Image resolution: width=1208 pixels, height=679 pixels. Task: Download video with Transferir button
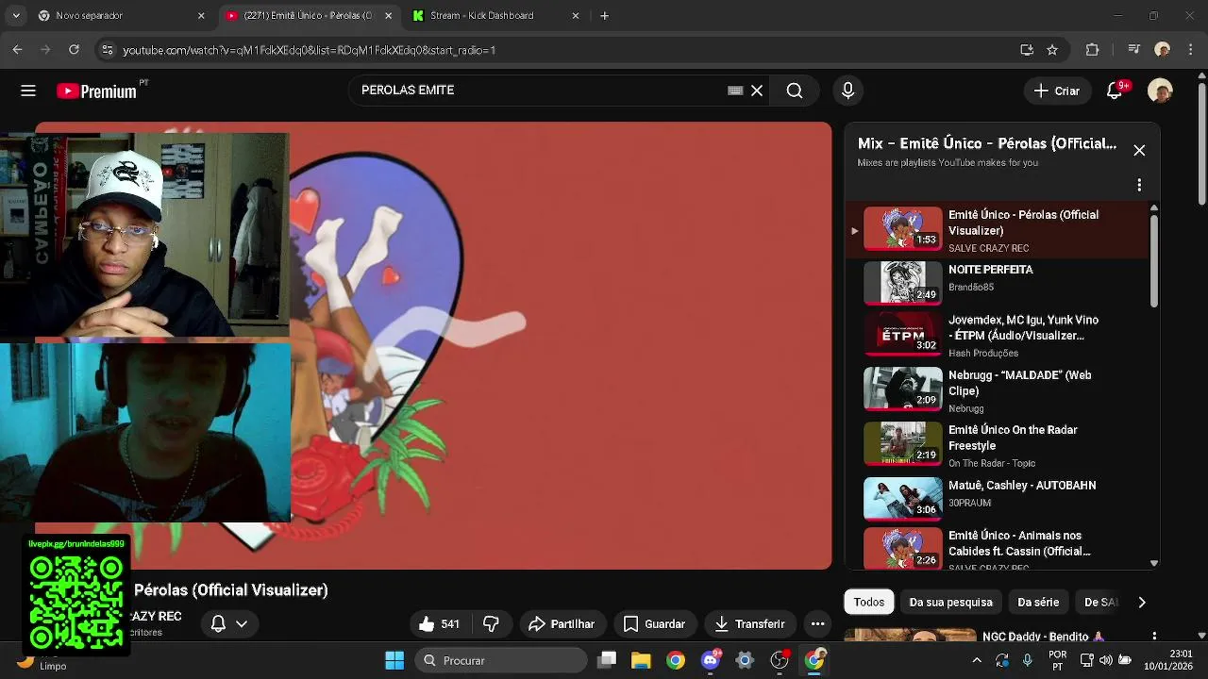750,623
